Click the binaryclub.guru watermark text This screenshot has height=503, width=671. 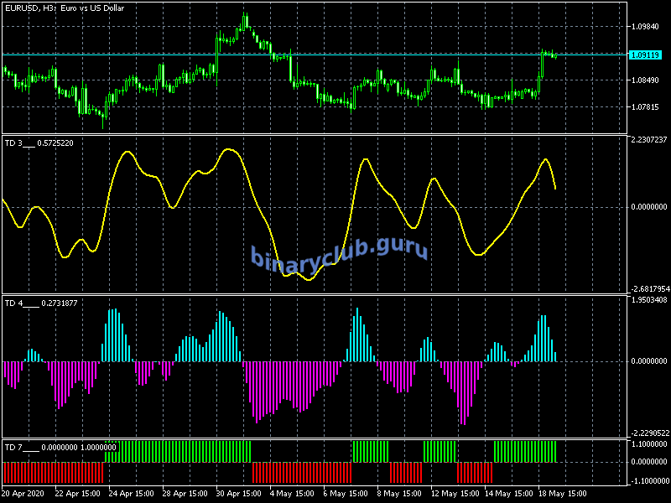click(x=339, y=253)
